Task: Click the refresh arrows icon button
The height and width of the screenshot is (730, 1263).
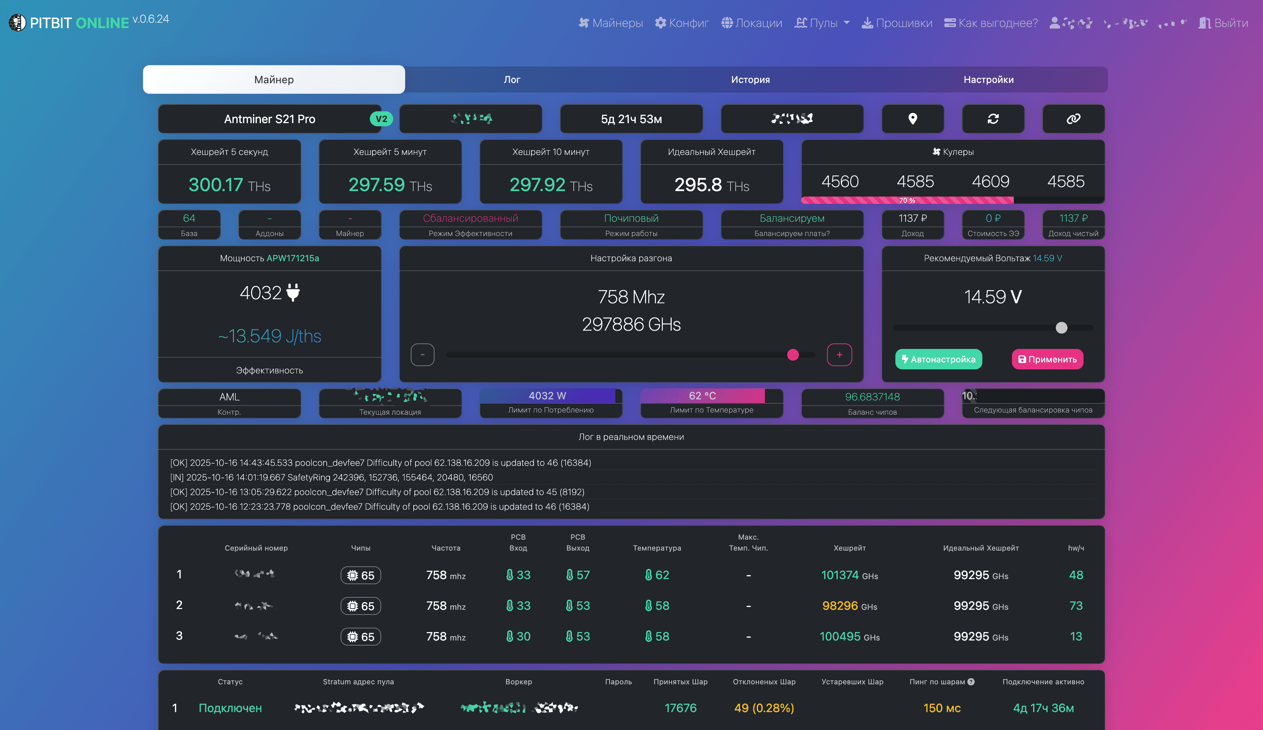Action: pyautogui.click(x=993, y=119)
